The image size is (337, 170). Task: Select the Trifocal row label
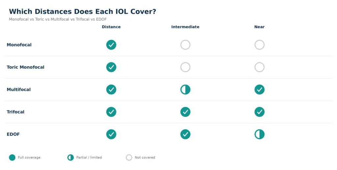coord(15,112)
